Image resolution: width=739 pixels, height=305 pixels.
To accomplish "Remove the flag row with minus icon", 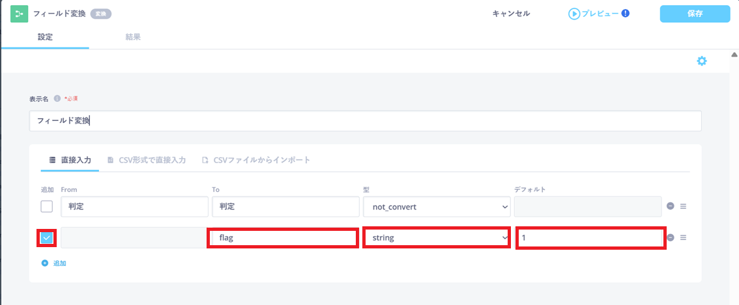I will click(x=670, y=237).
